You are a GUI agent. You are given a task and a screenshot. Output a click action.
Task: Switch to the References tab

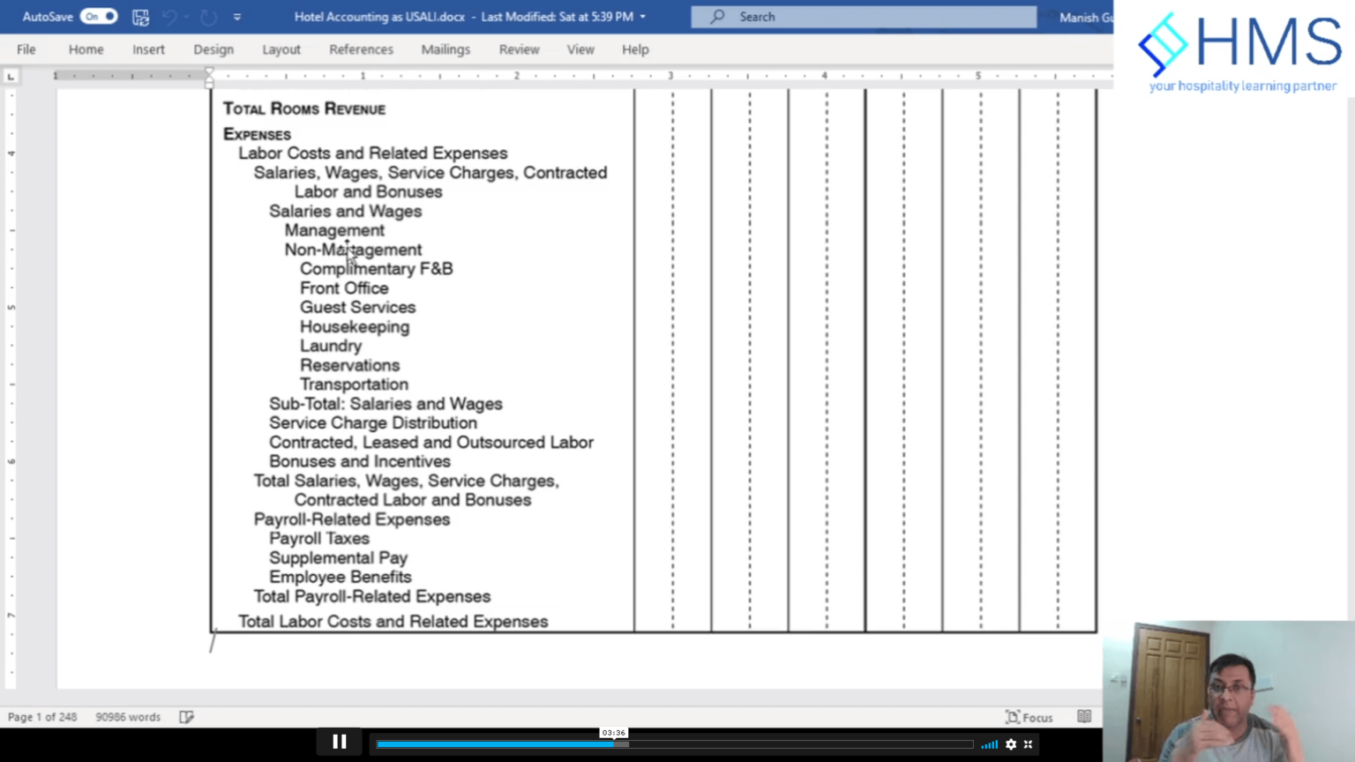click(x=361, y=49)
